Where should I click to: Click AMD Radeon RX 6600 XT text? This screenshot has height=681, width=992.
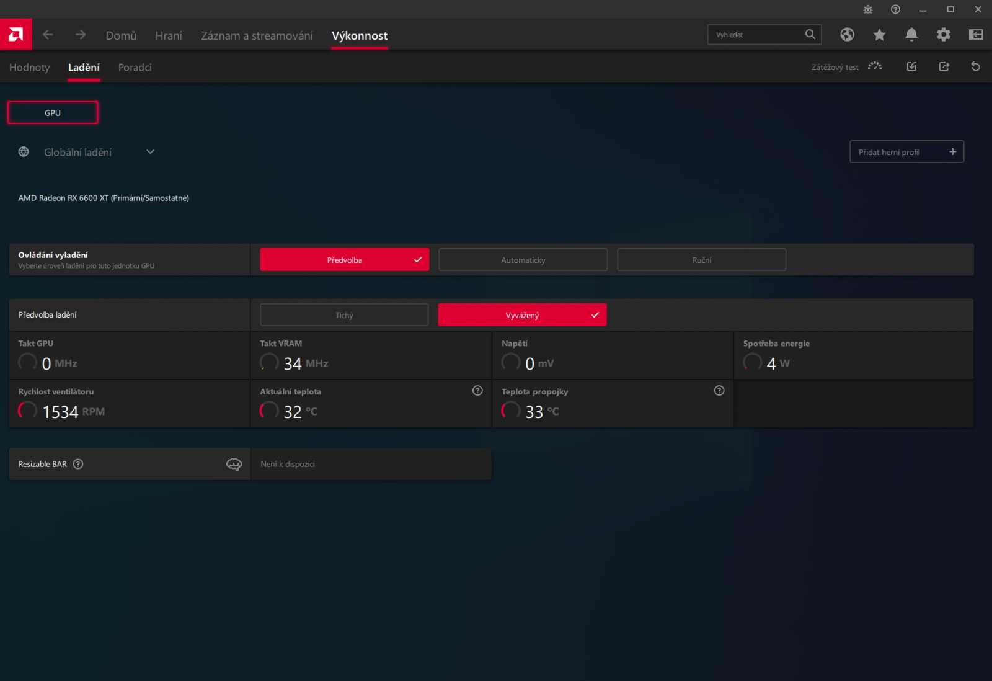(104, 198)
